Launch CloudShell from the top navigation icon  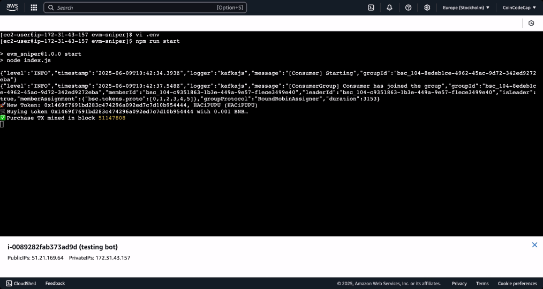[371, 7]
